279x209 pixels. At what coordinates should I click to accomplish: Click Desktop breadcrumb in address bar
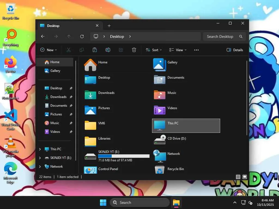[x=117, y=36]
